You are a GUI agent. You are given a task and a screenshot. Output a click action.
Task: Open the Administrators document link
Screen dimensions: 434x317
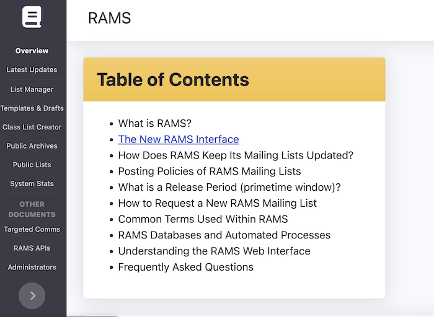tap(32, 267)
